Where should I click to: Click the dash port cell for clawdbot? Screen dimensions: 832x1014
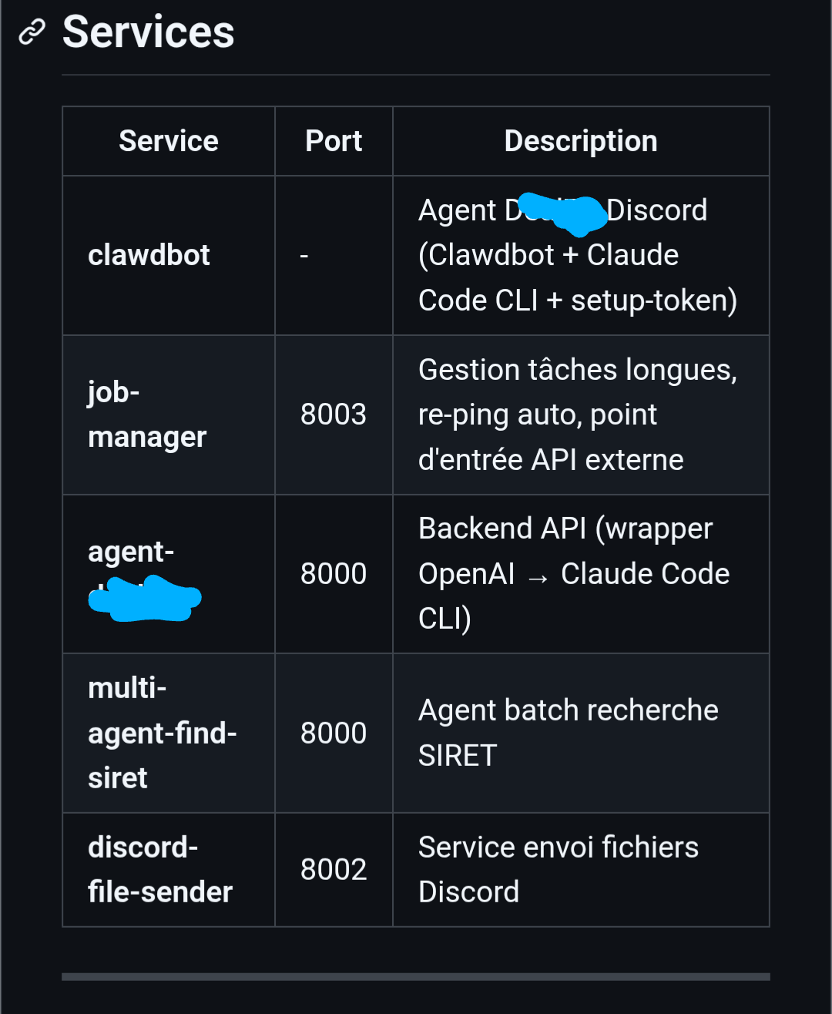click(x=304, y=255)
